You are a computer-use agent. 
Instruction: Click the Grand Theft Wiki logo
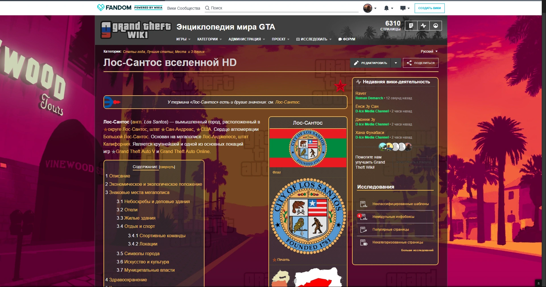coord(136,30)
